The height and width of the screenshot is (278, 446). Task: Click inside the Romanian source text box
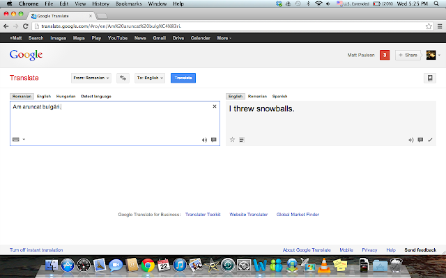click(x=115, y=124)
